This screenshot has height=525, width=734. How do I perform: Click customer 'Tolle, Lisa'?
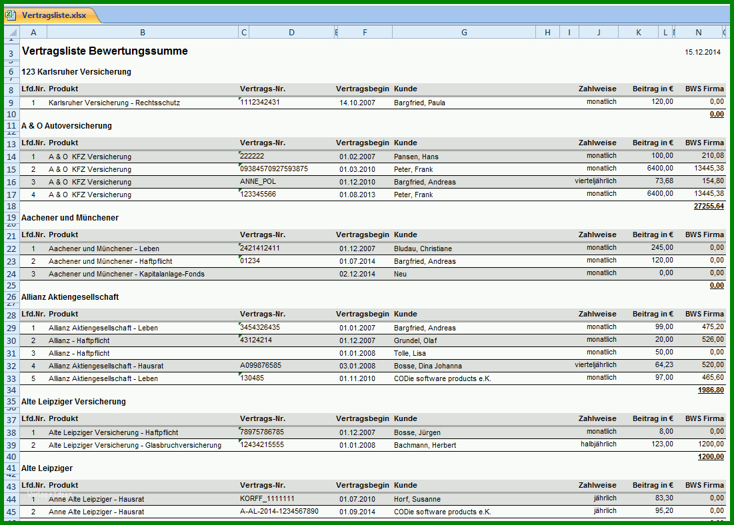click(x=409, y=353)
